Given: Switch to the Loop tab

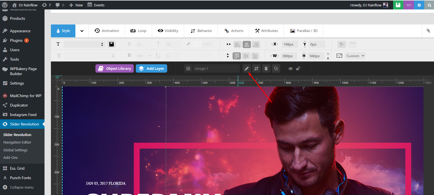Looking at the screenshot, I should pyautogui.click(x=138, y=31).
